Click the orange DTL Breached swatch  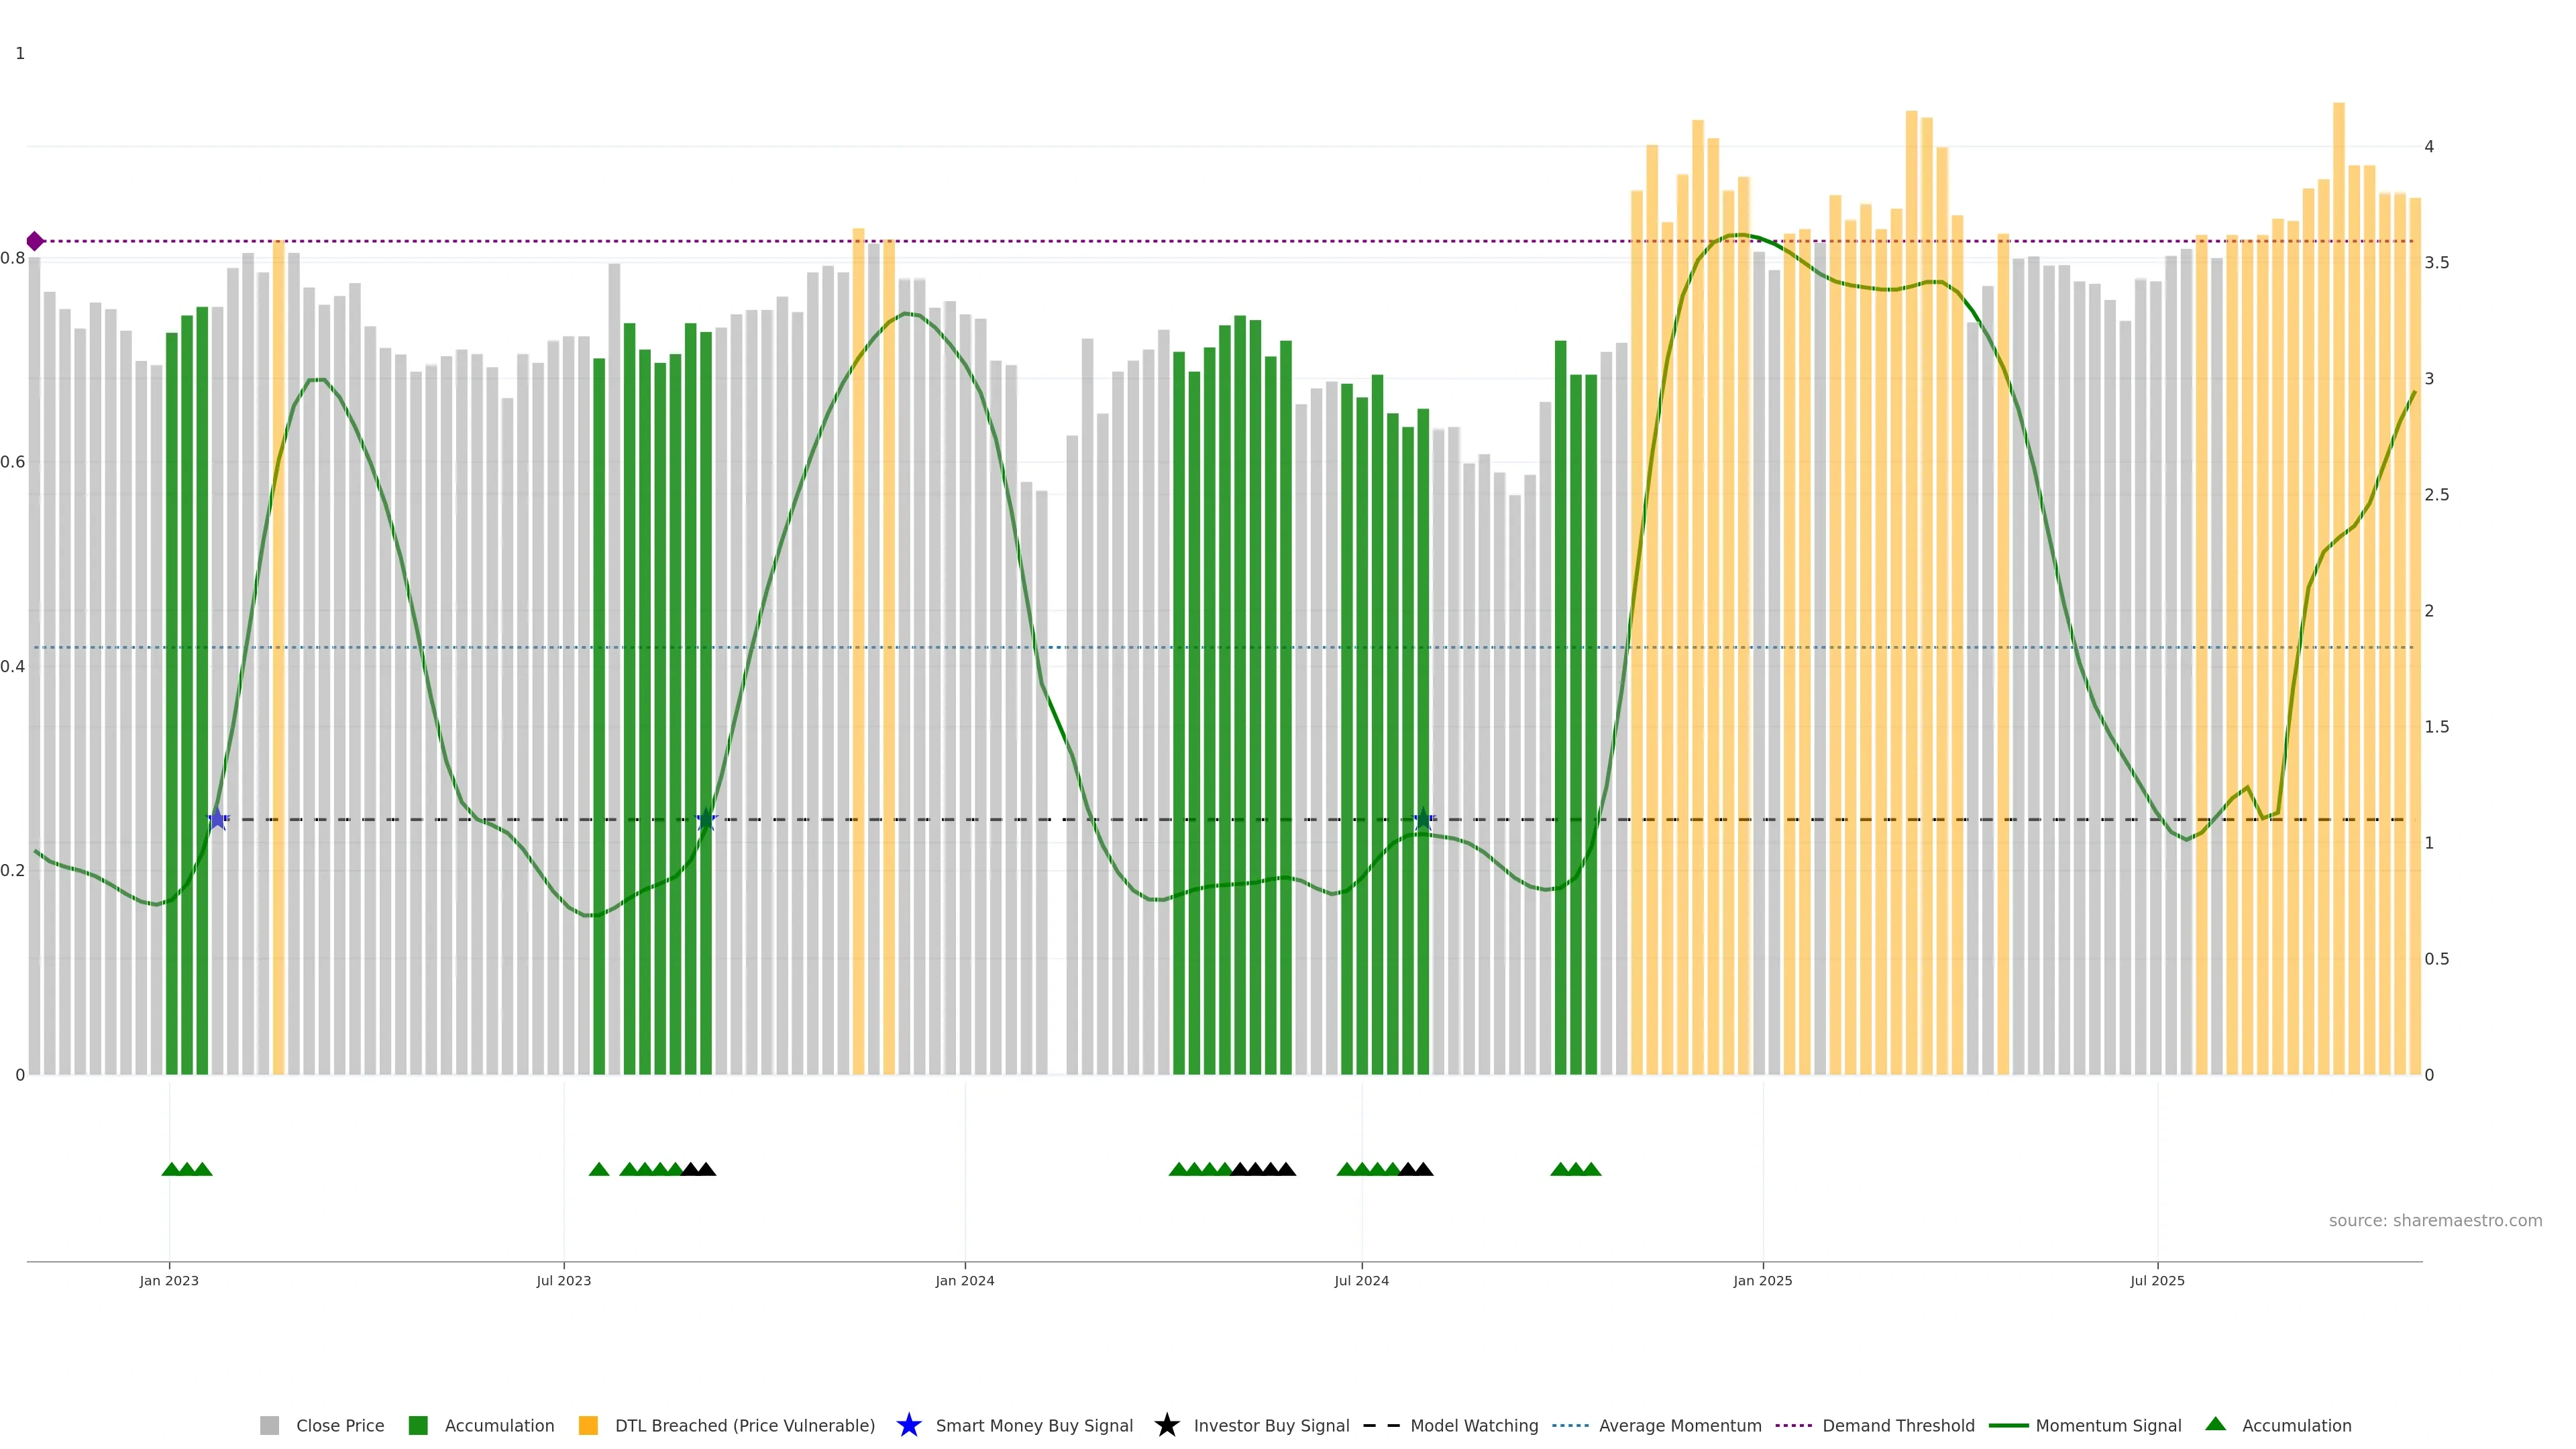588,1425
